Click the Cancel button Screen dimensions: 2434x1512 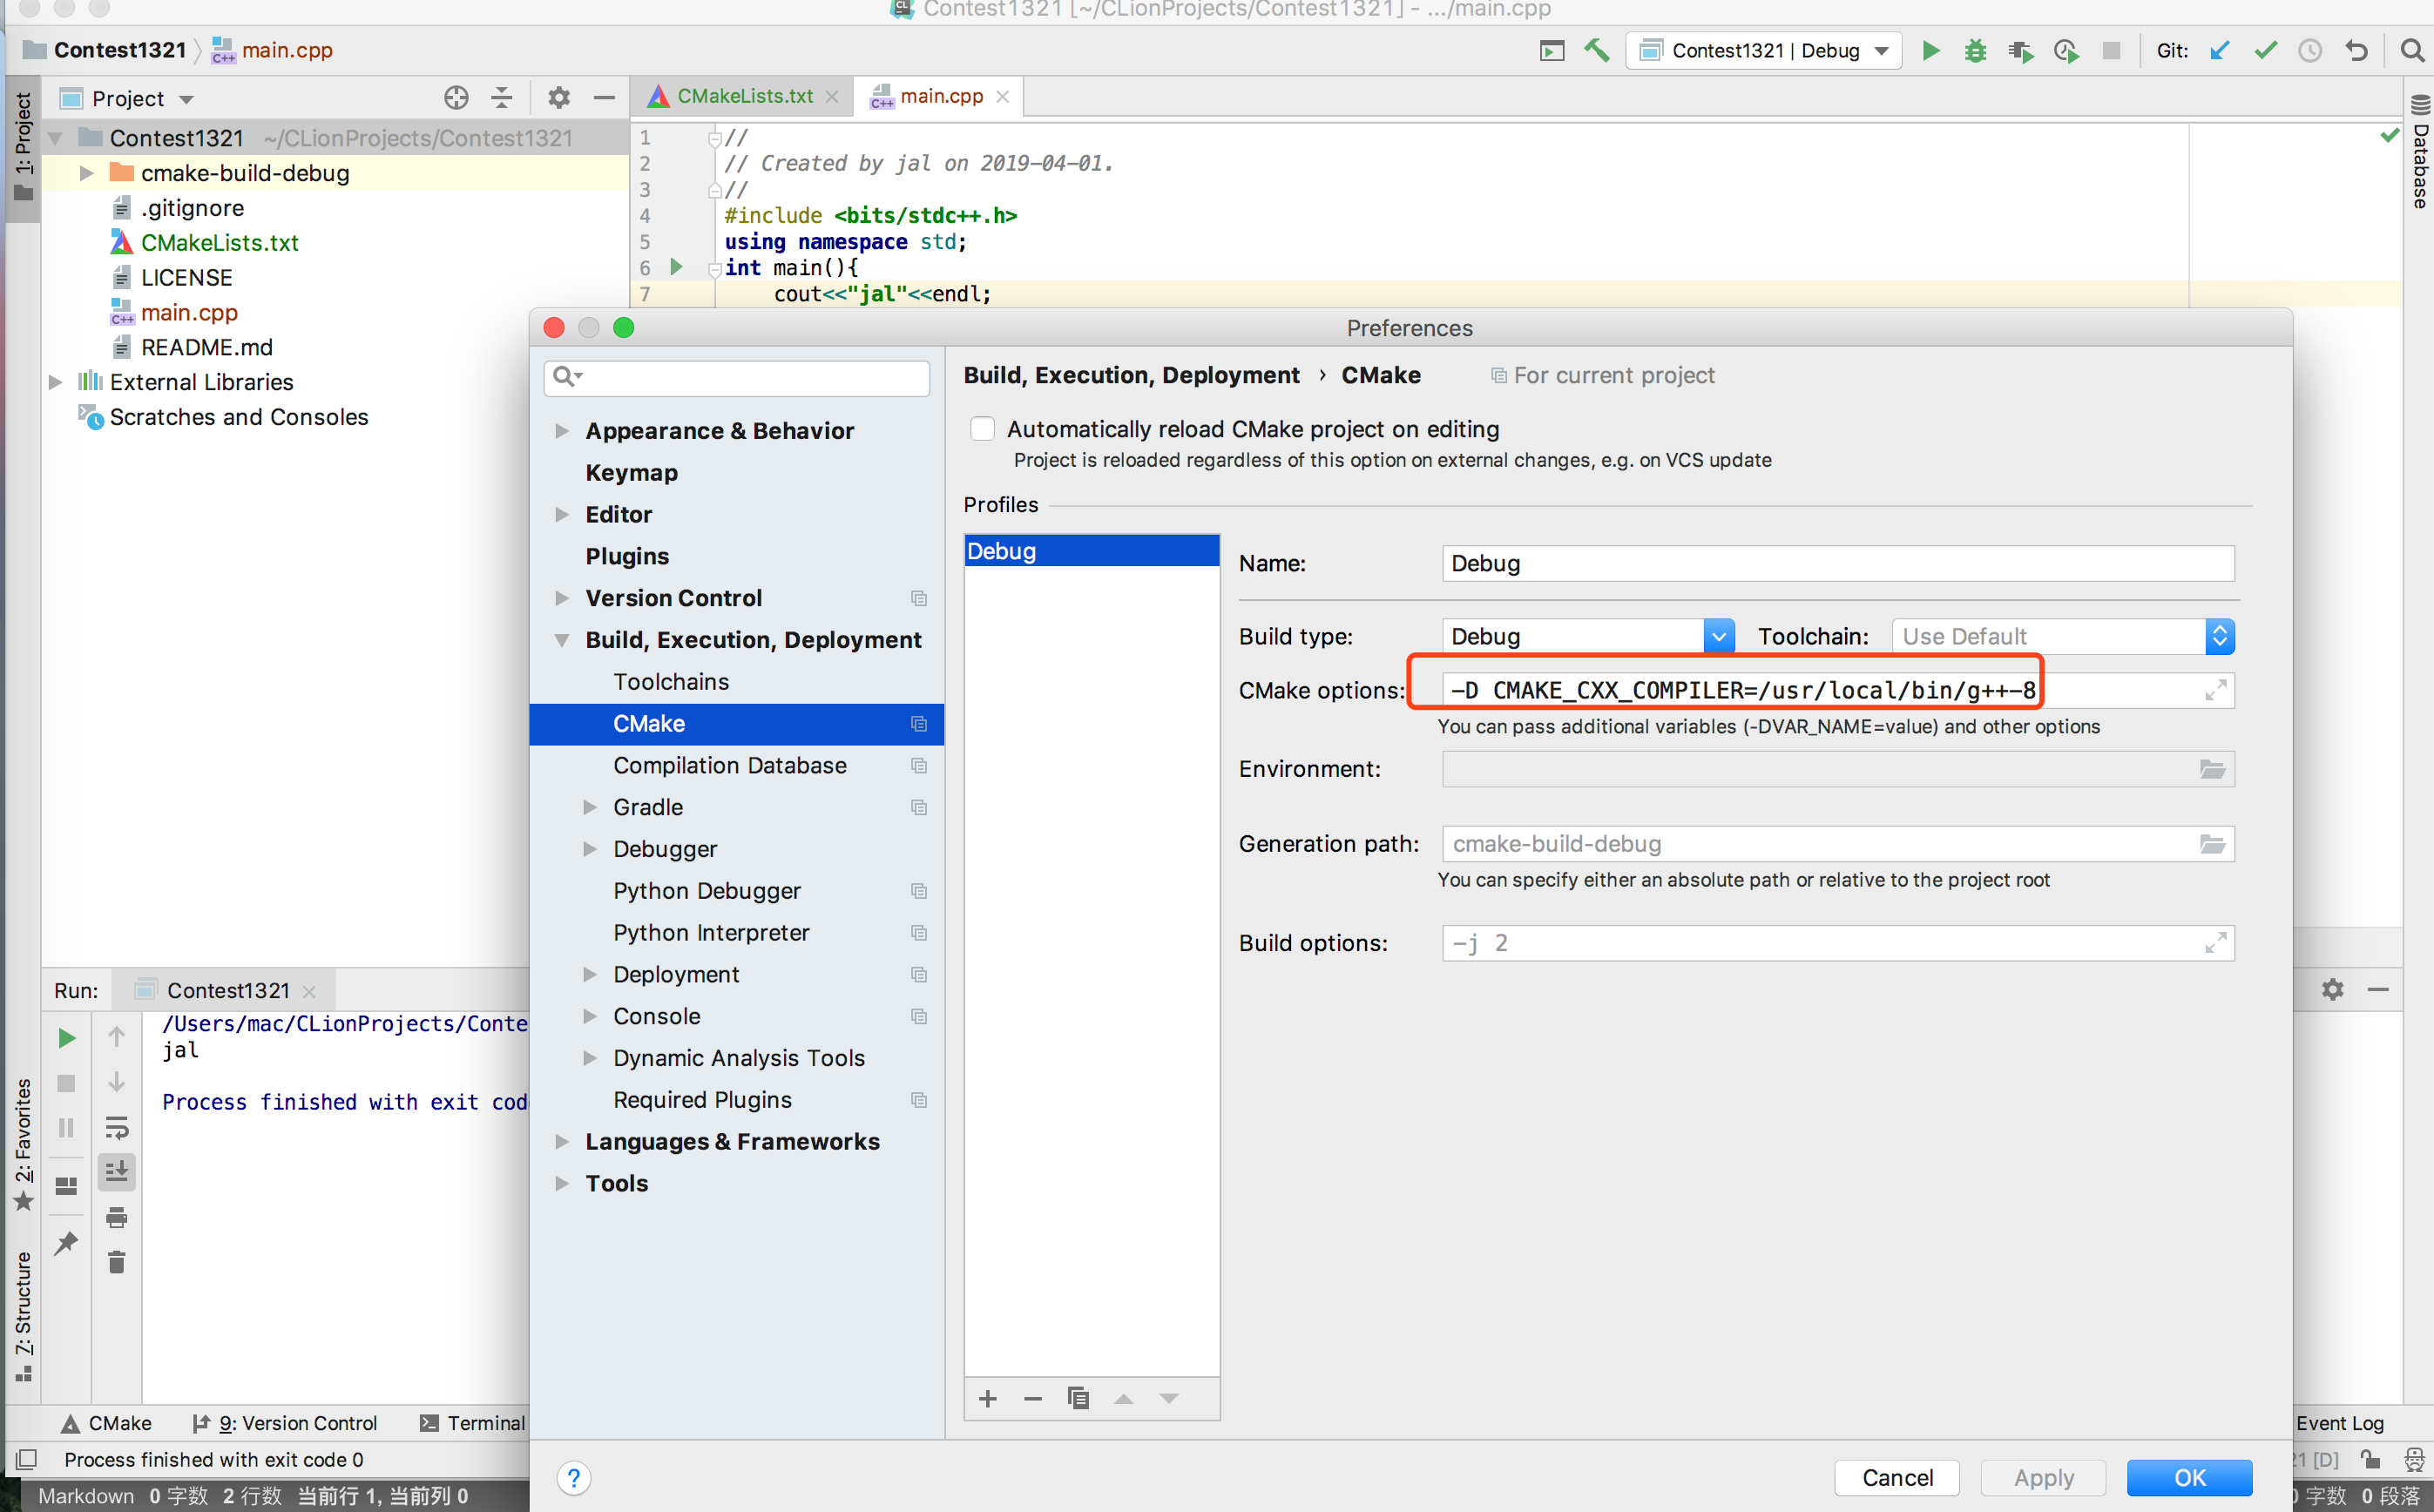(1896, 1477)
